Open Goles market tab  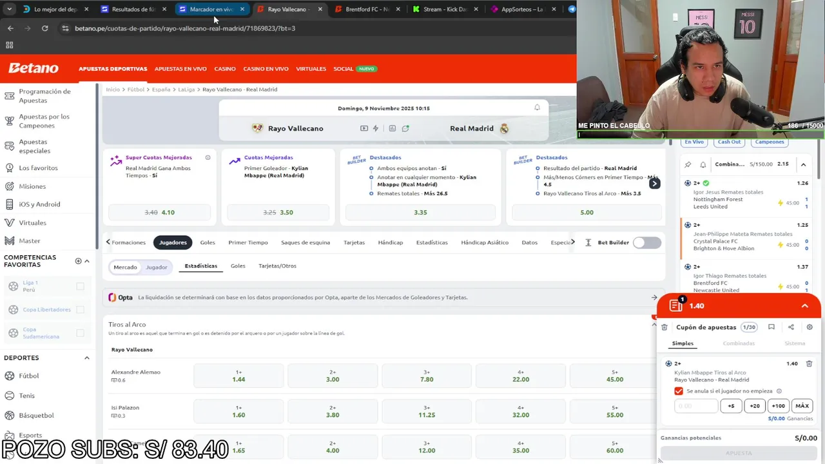(x=208, y=242)
